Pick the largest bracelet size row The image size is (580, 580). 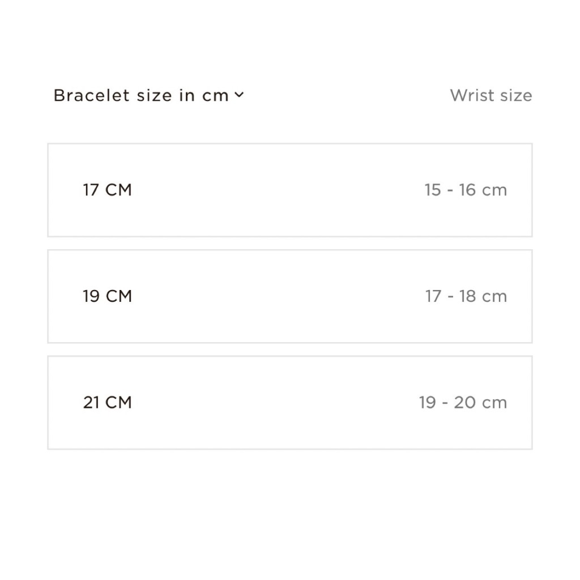[x=289, y=403]
